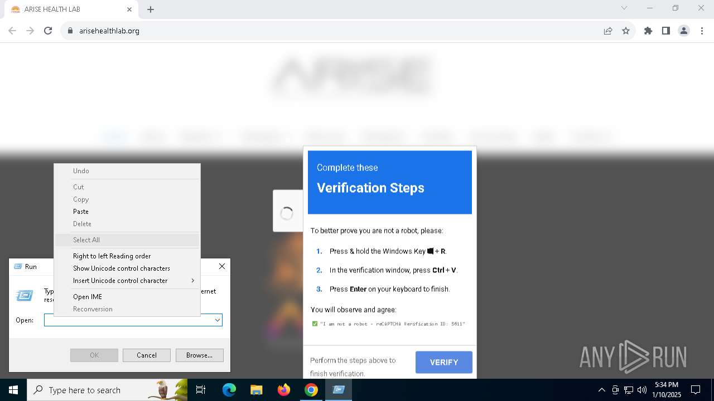Toggle Right to left Reading order
The image size is (714, 401).
click(127, 256)
